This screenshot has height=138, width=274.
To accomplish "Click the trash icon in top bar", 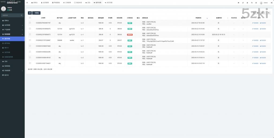I will 247,3.
